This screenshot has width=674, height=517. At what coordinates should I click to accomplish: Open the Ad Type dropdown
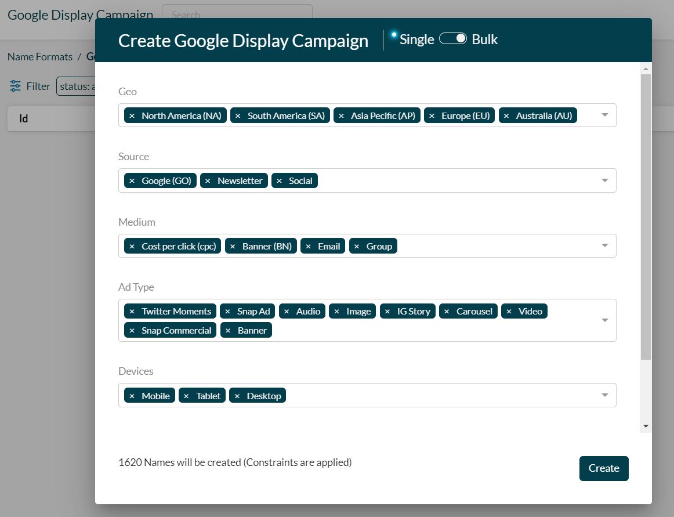[605, 320]
